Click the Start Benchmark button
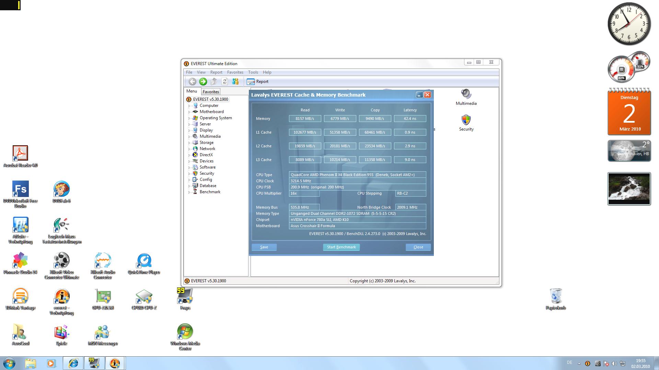Viewport: 659px width, 370px height. coord(341,247)
